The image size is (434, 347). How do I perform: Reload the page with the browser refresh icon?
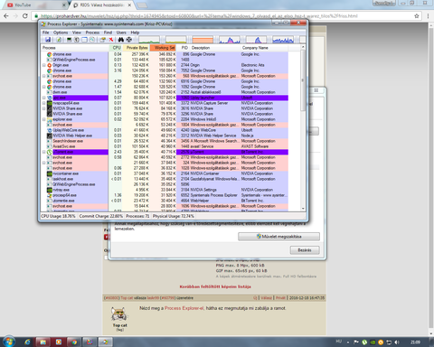[x=25, y=16]
